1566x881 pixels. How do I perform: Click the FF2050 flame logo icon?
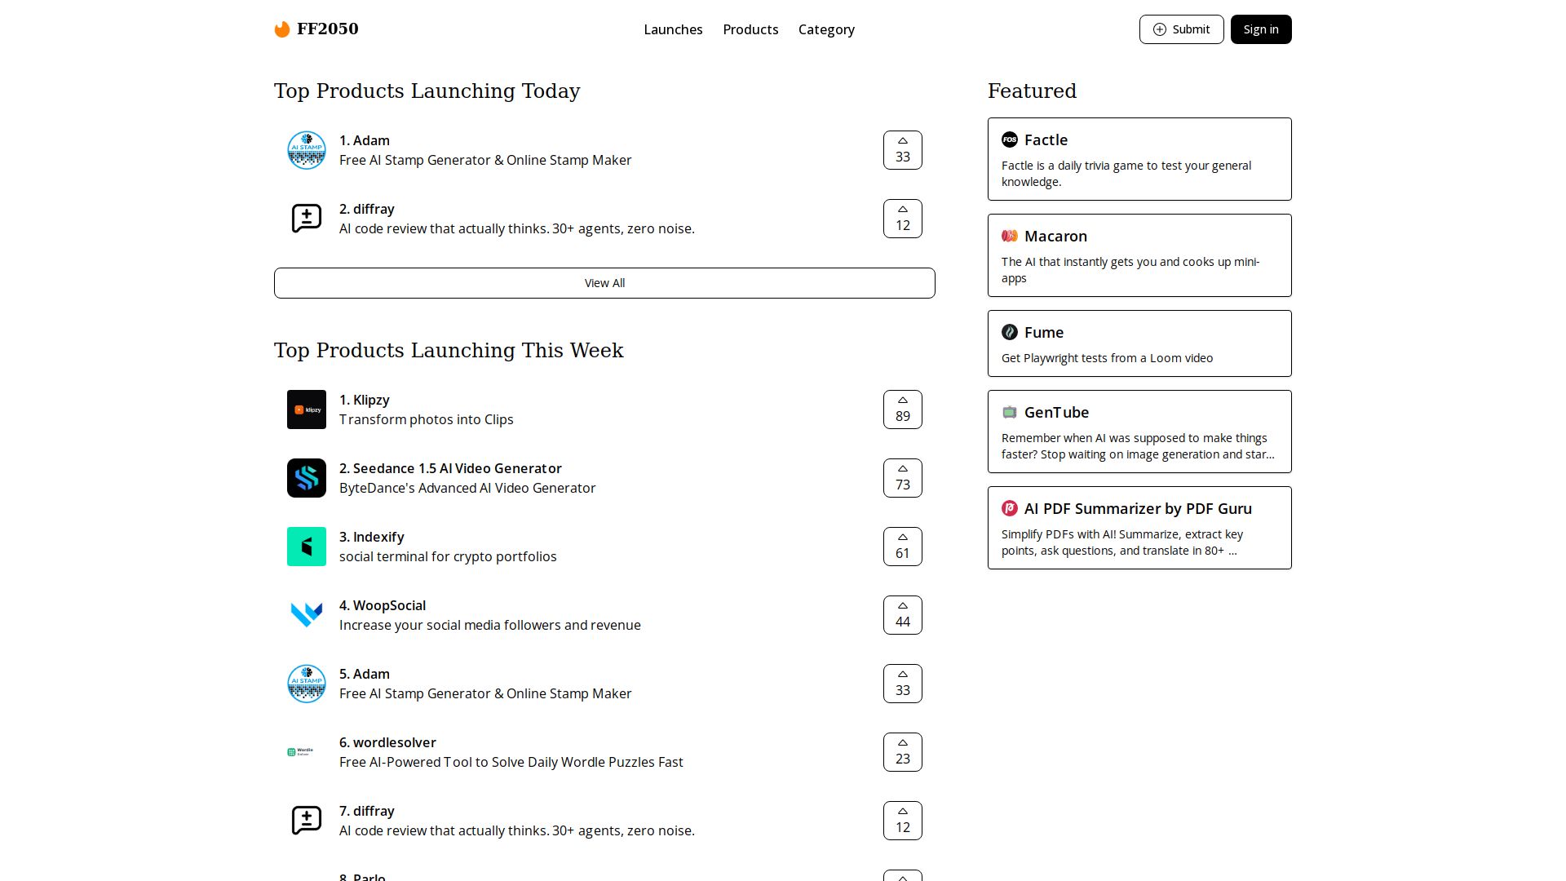282,29
